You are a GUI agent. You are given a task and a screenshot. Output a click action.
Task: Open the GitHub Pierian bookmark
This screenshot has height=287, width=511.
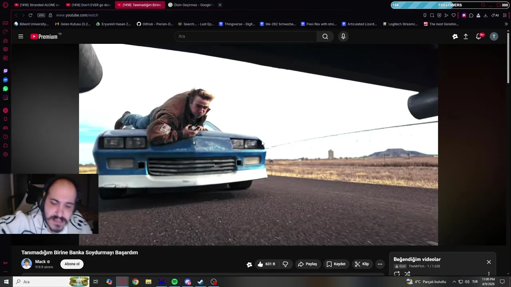coord(155,24)
